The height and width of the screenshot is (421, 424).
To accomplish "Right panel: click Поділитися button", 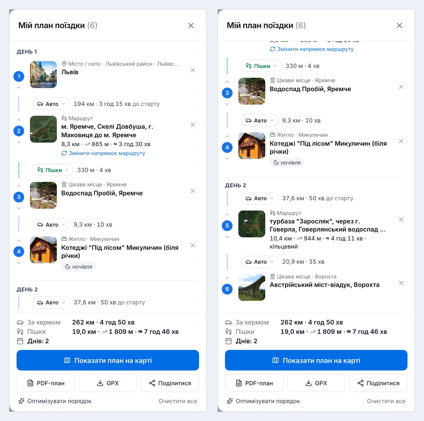I will click(378, 383).
